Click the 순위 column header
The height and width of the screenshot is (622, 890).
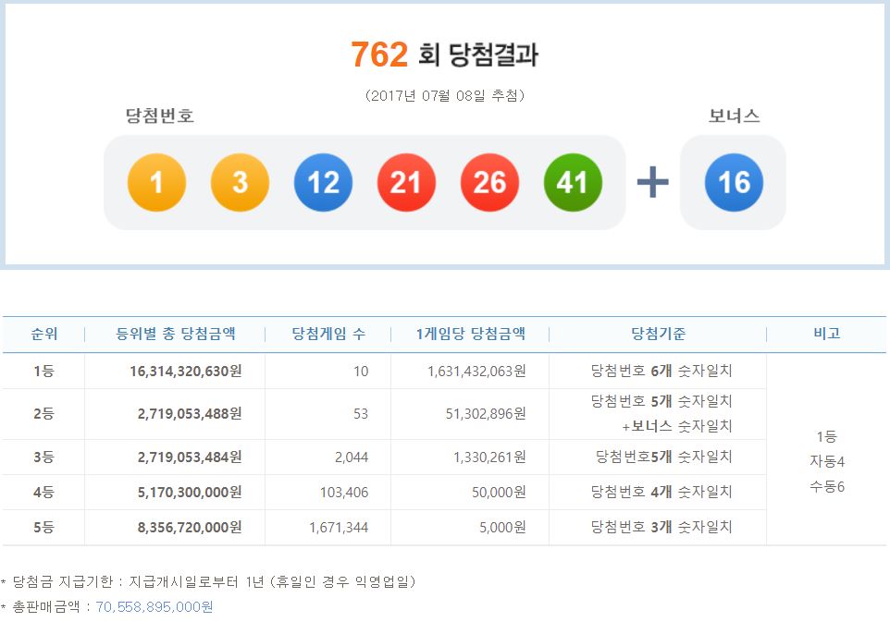(43, 334)
